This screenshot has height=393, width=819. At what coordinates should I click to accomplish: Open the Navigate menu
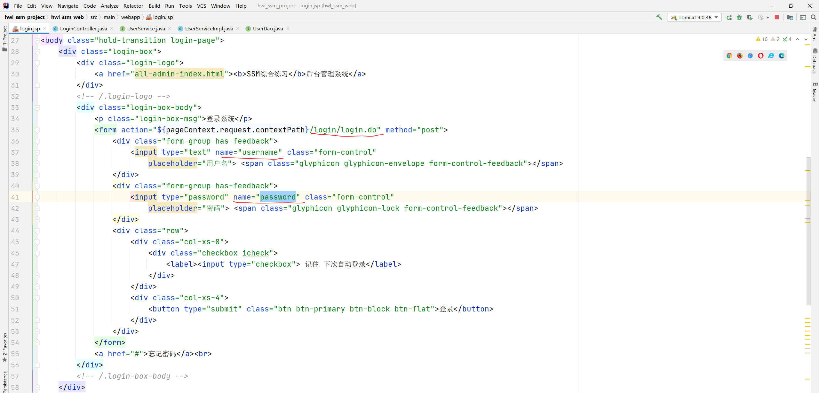click(x=68, y=6)
